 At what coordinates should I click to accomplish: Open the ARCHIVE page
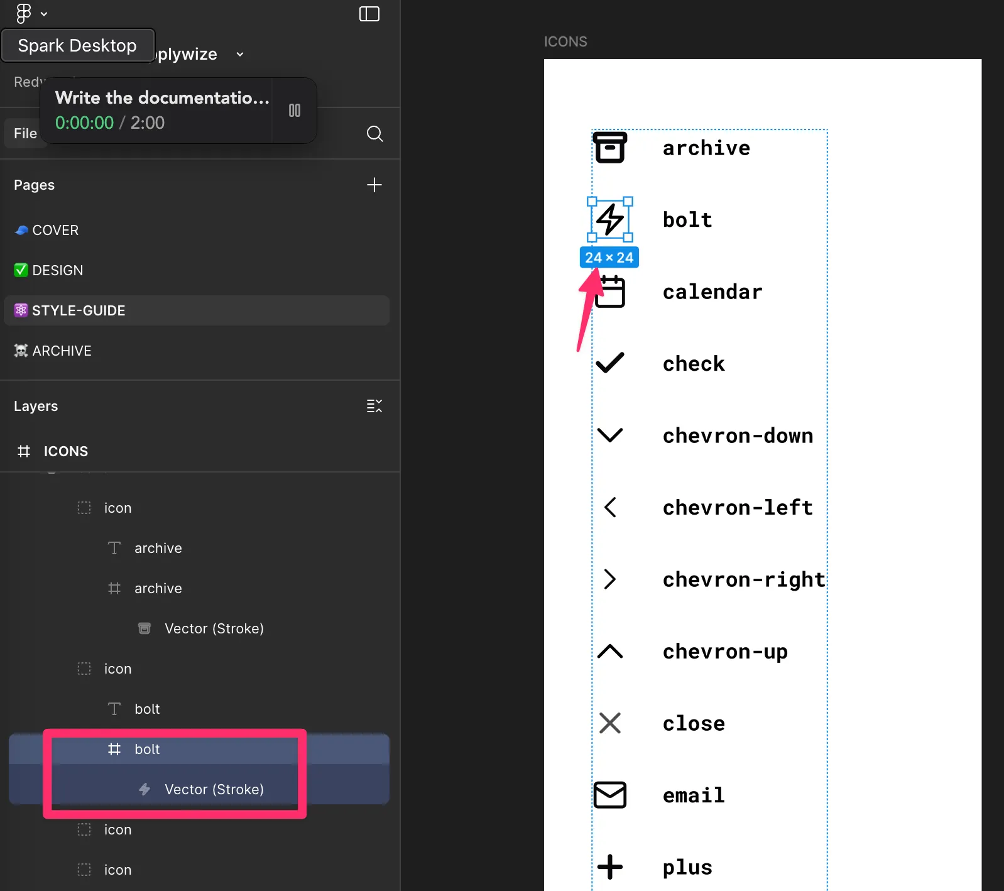(62, 351)
